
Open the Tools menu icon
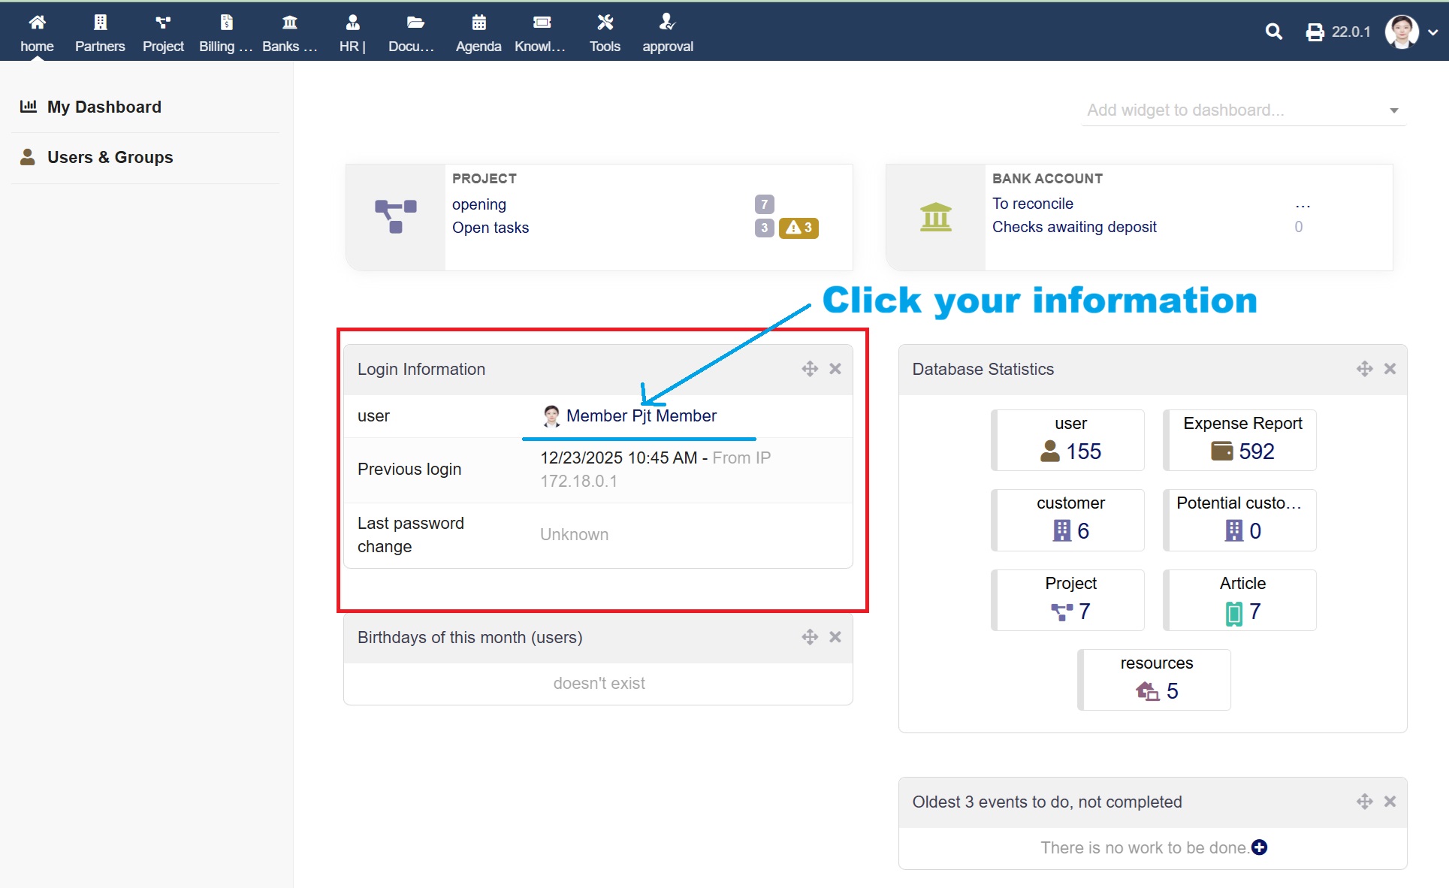point(605,23)
